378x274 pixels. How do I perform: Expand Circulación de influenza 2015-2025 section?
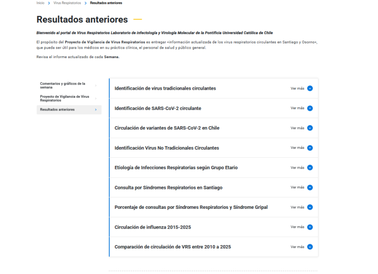(x=214, y=227)
